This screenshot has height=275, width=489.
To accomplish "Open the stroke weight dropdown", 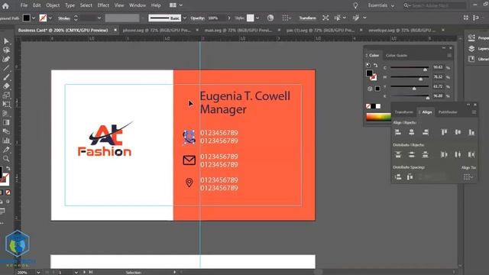I will coord(99,18).
